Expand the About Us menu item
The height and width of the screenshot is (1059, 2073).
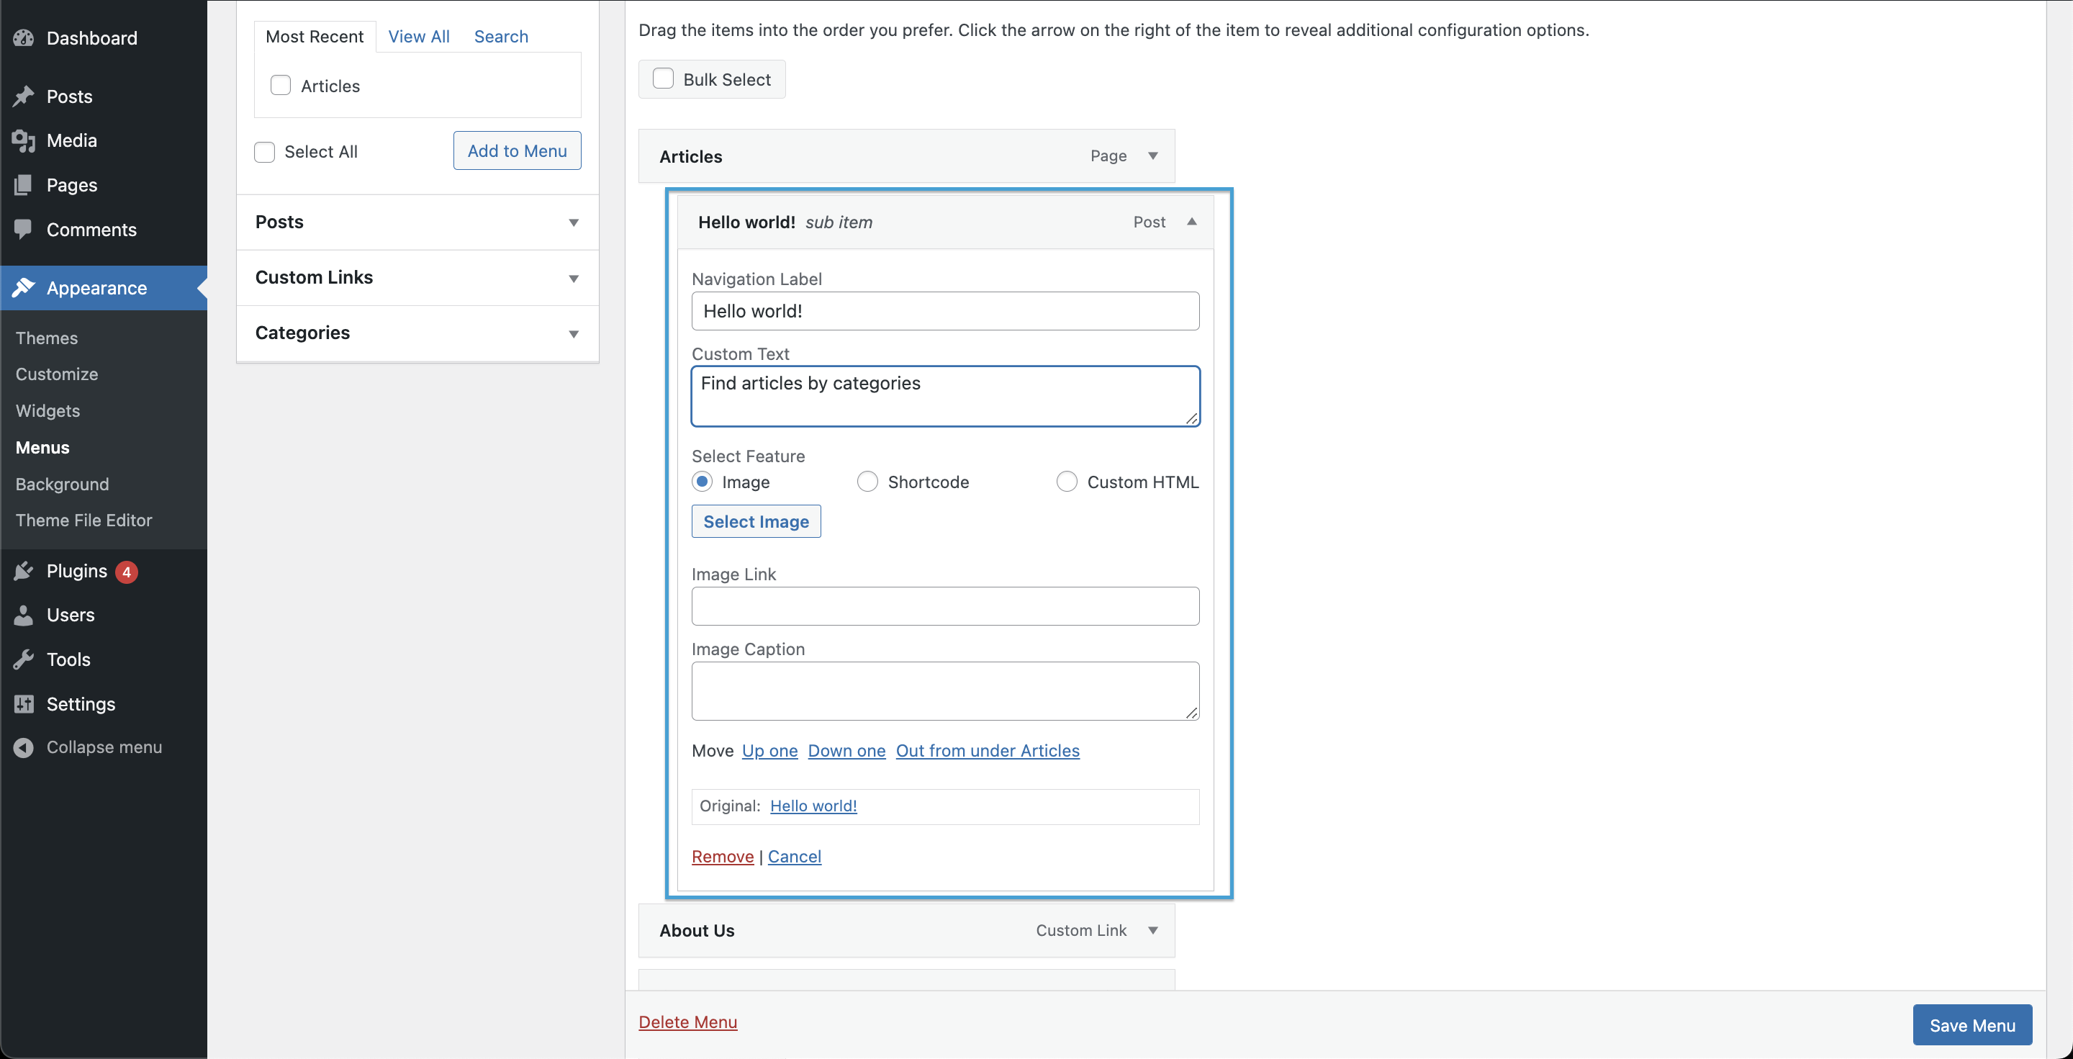1152,930
